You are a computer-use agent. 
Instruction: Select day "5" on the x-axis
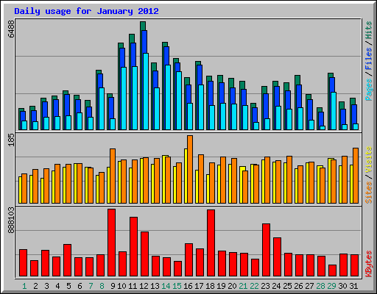coord(68,286)
